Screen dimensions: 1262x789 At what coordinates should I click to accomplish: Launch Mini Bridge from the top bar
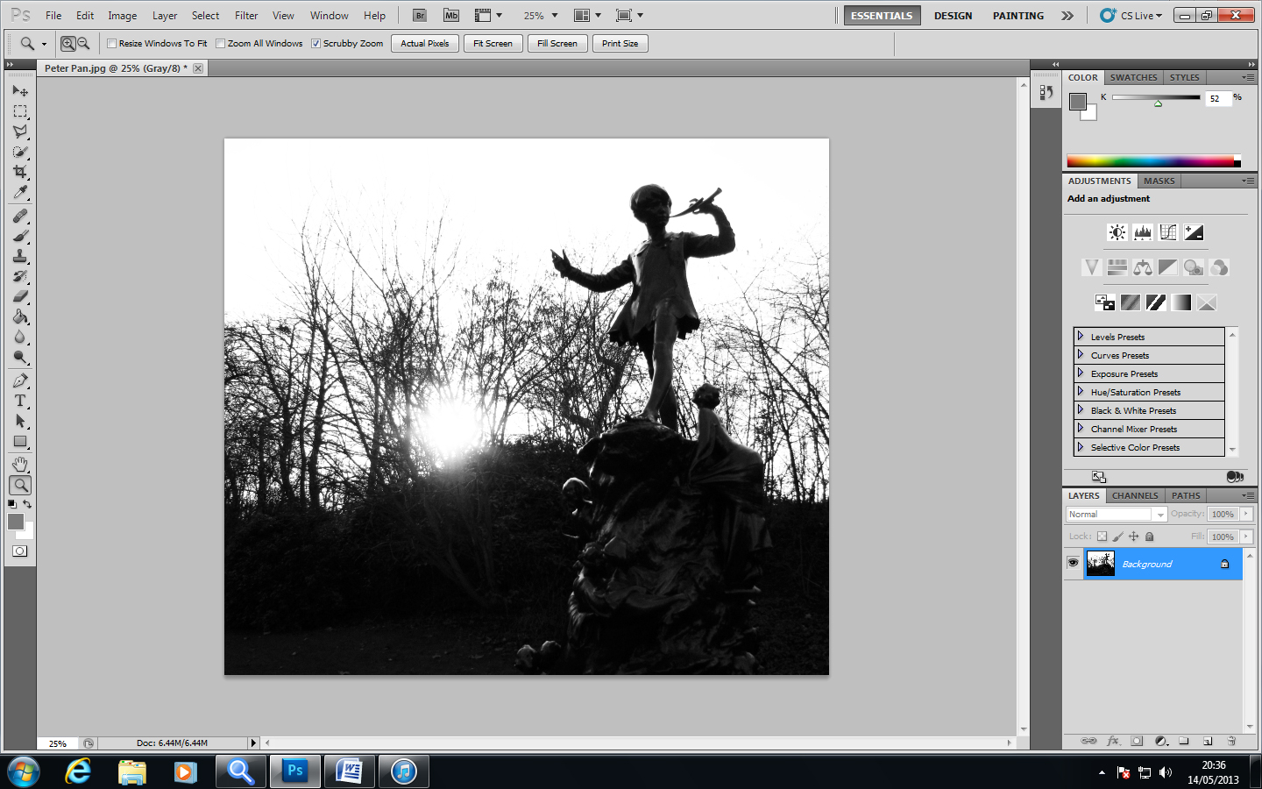[451, 16]
